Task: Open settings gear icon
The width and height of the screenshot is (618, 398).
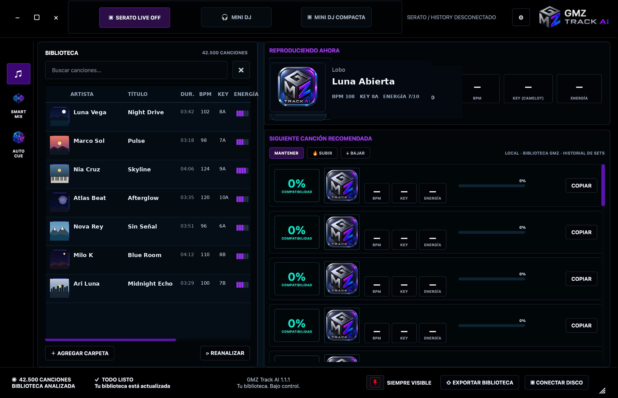Action: pos(521,17)
